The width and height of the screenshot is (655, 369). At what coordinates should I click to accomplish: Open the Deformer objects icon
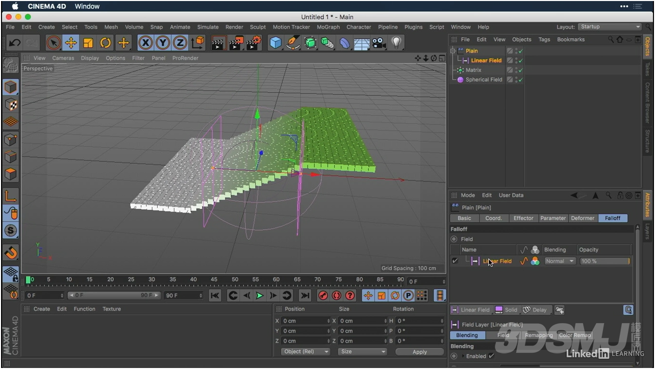345,43
